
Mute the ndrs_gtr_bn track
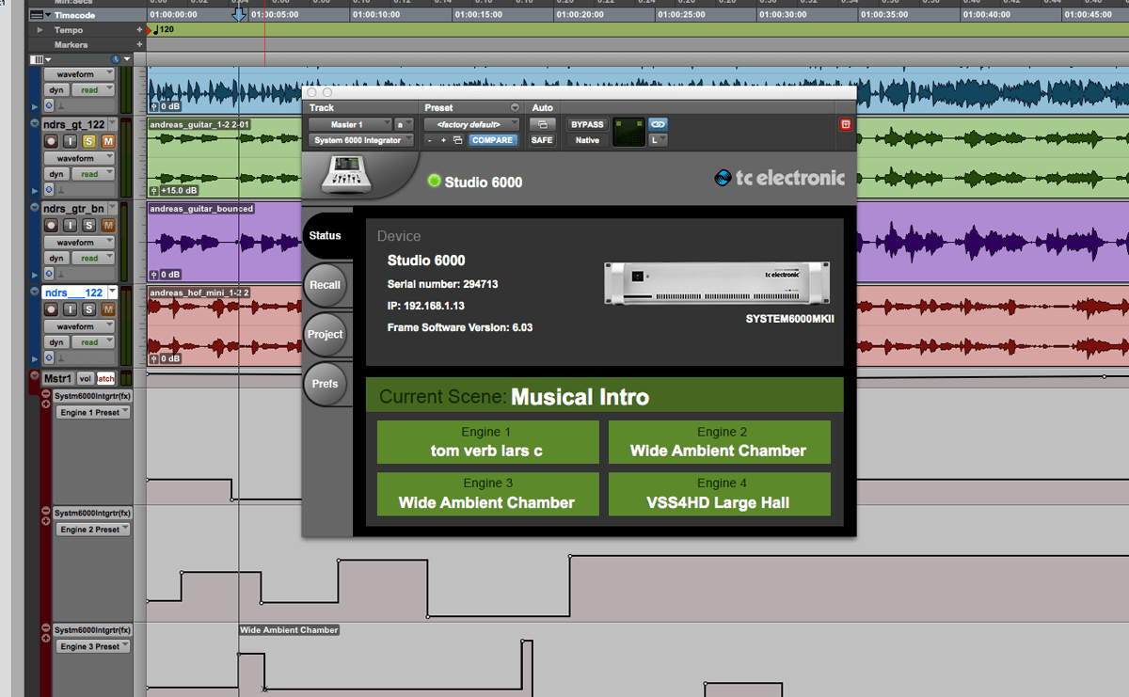pos(106,226)
